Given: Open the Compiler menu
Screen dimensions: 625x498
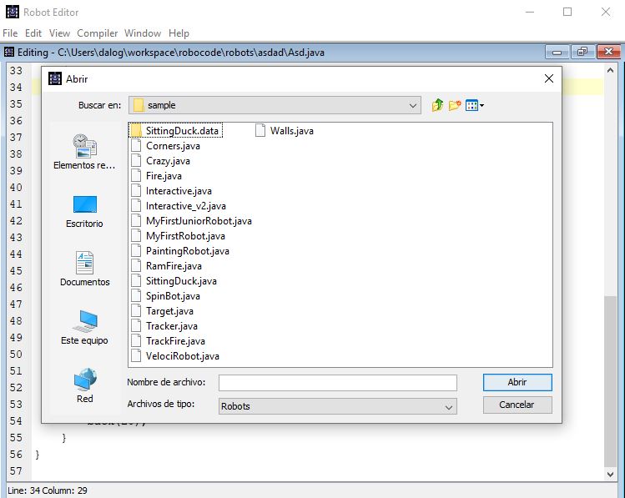Looking at the screenshot, I should [98, 33].
